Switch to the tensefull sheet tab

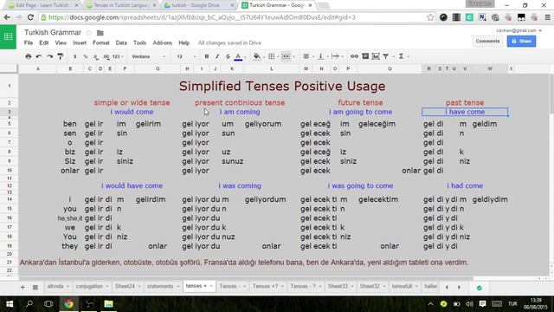point(402,286)
